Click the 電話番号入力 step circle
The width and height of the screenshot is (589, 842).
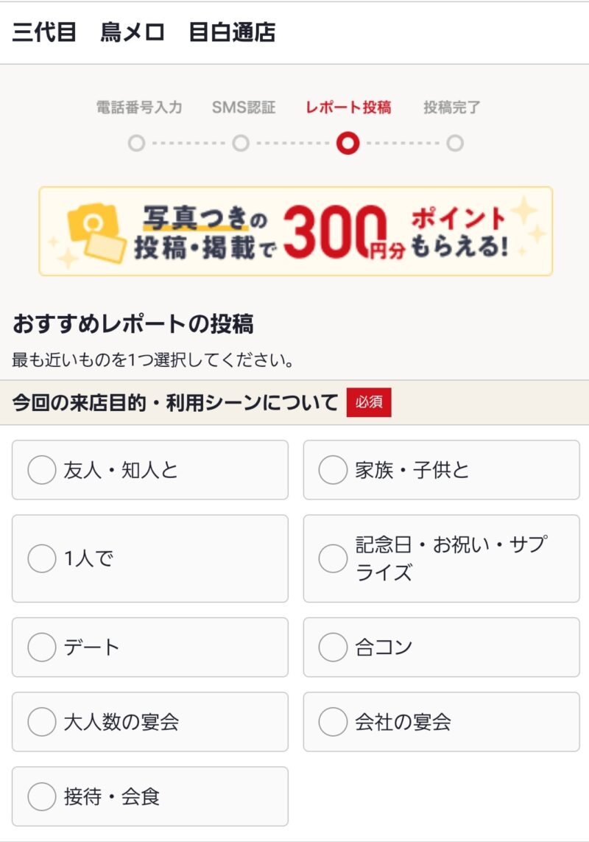(x=136, y=143)
